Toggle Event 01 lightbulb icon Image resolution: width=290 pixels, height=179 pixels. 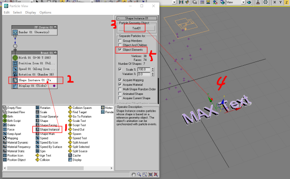pos(55,53)
